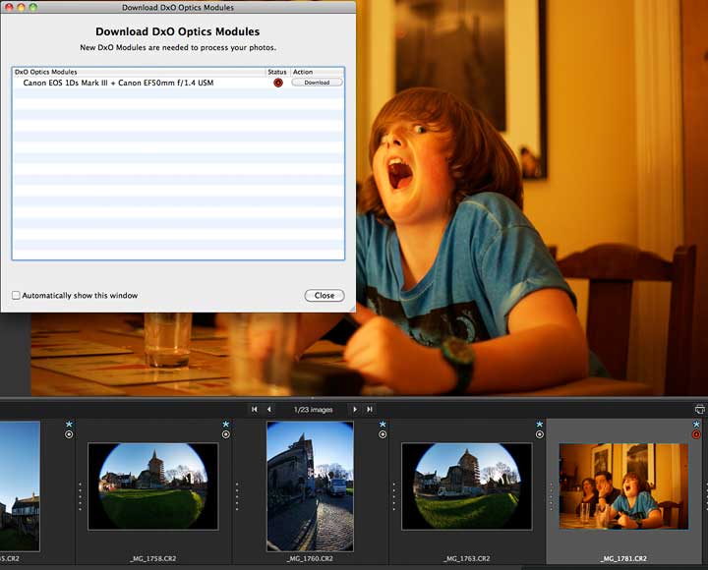Viewport: 708px width, 570px height.
Task: Select the _MG_1760.CR2 thumbnail
Action: [x=310, y=486]
